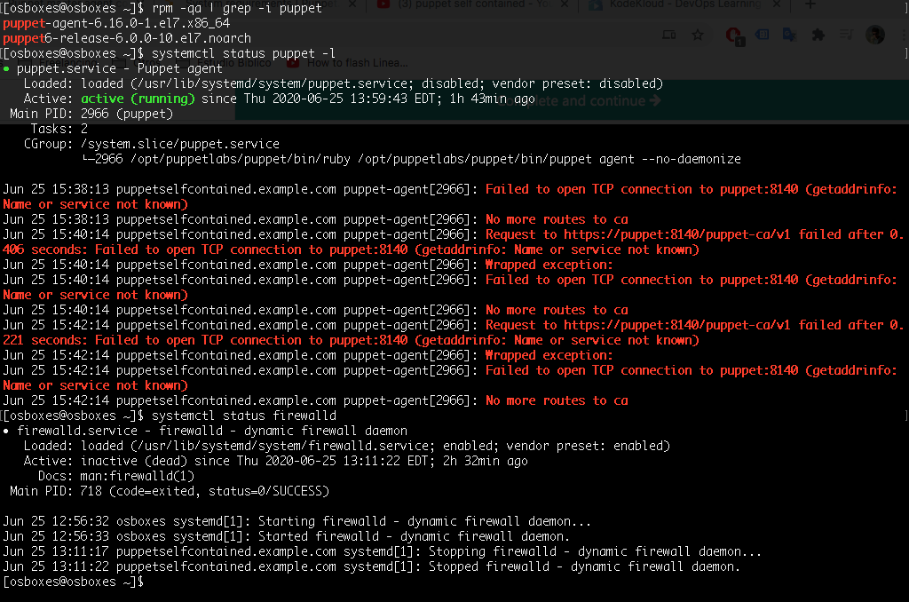
Task: Open a new tab with the plus button
Action: [810, 5]
